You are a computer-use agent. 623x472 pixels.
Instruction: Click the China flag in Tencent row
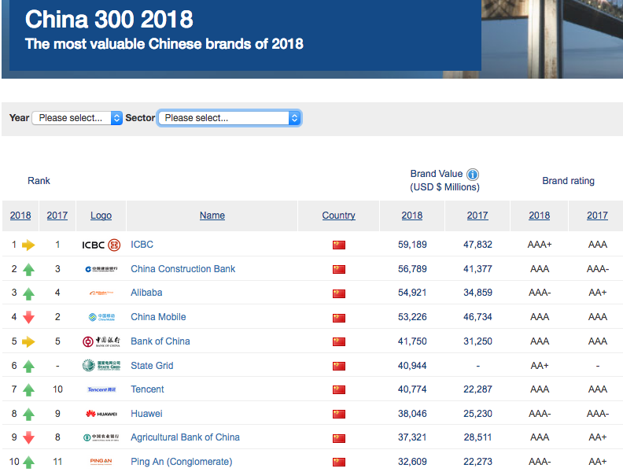pos(339,389)
